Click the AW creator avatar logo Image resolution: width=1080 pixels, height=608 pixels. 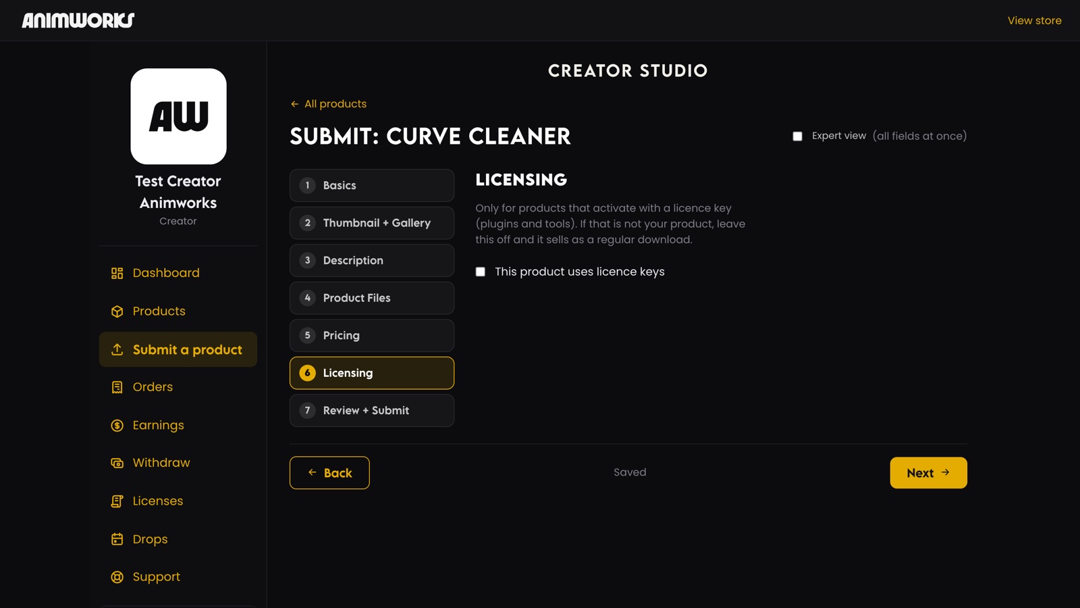[178, 116]
